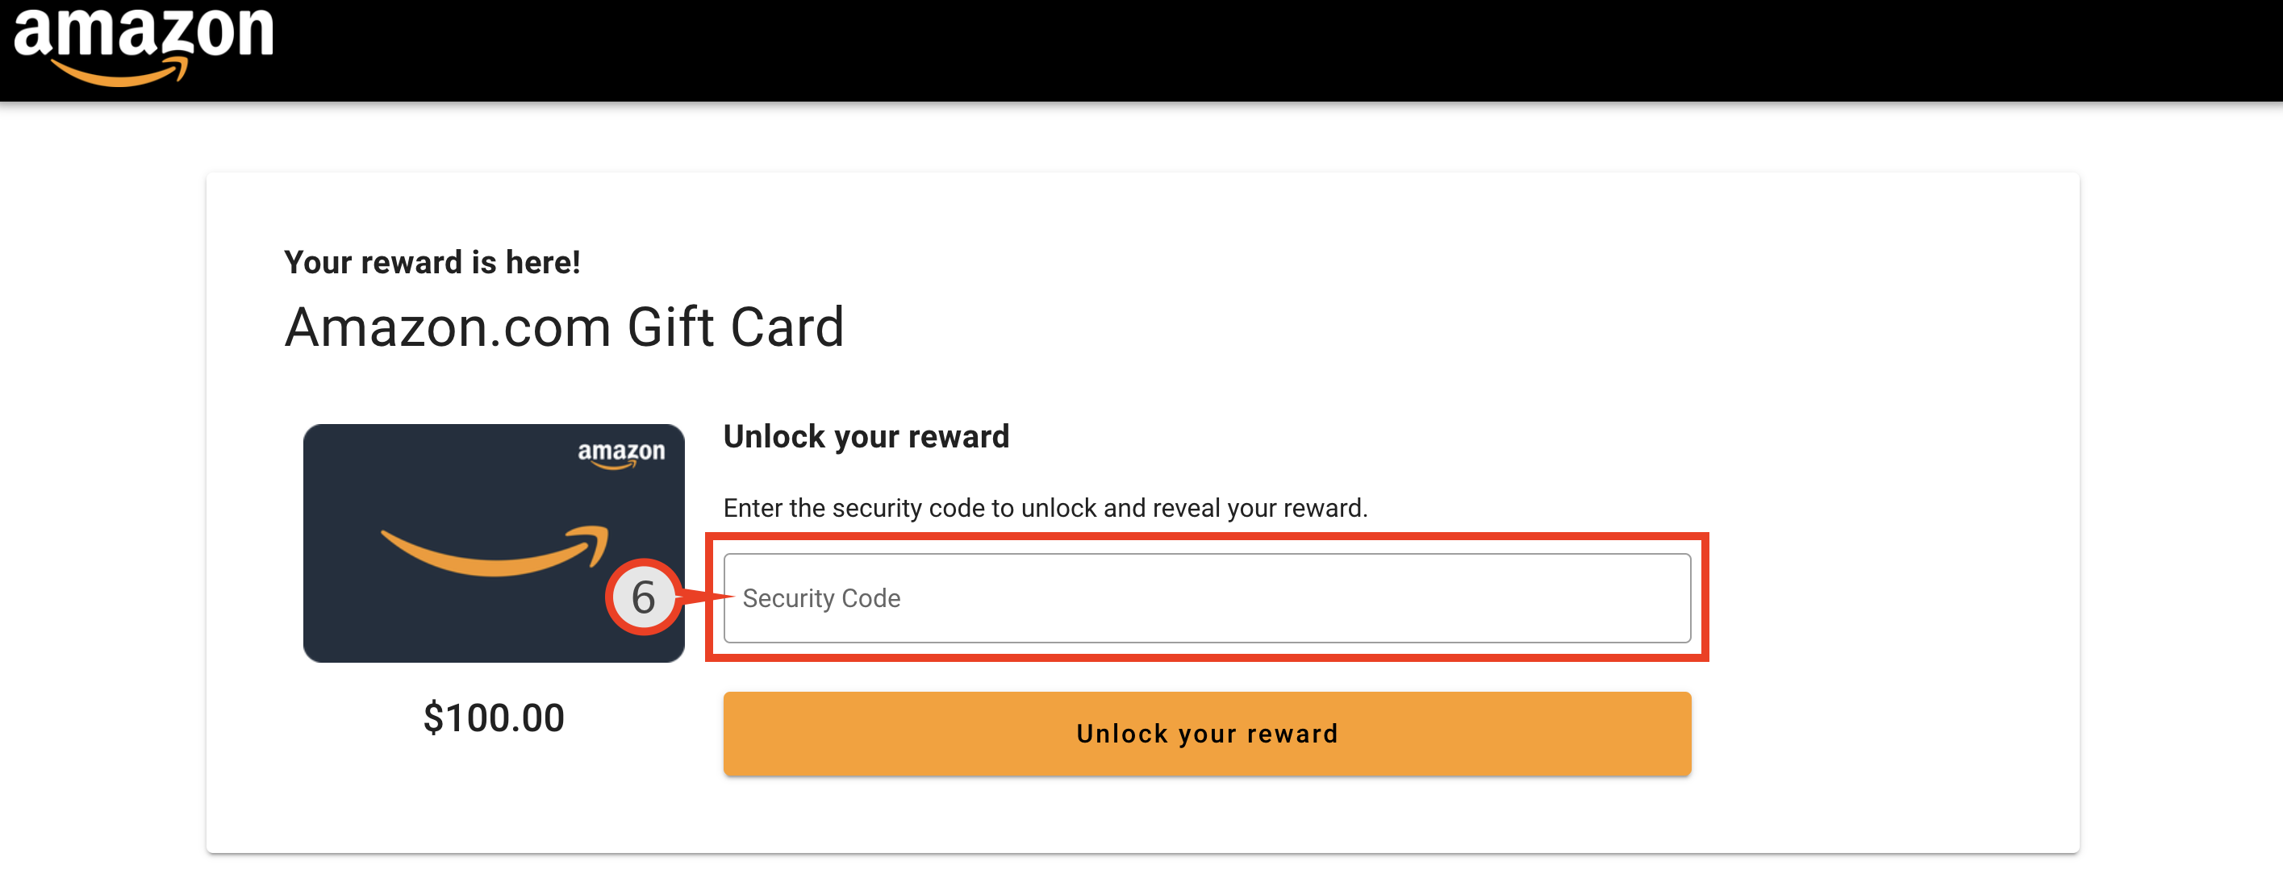Viewport: 2283px width, 882px height.
Task: Click the small amazon logo on gift card
Action: pos(620,453)
